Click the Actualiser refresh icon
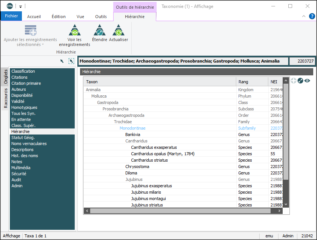317x240 pixels. point(118,31)
